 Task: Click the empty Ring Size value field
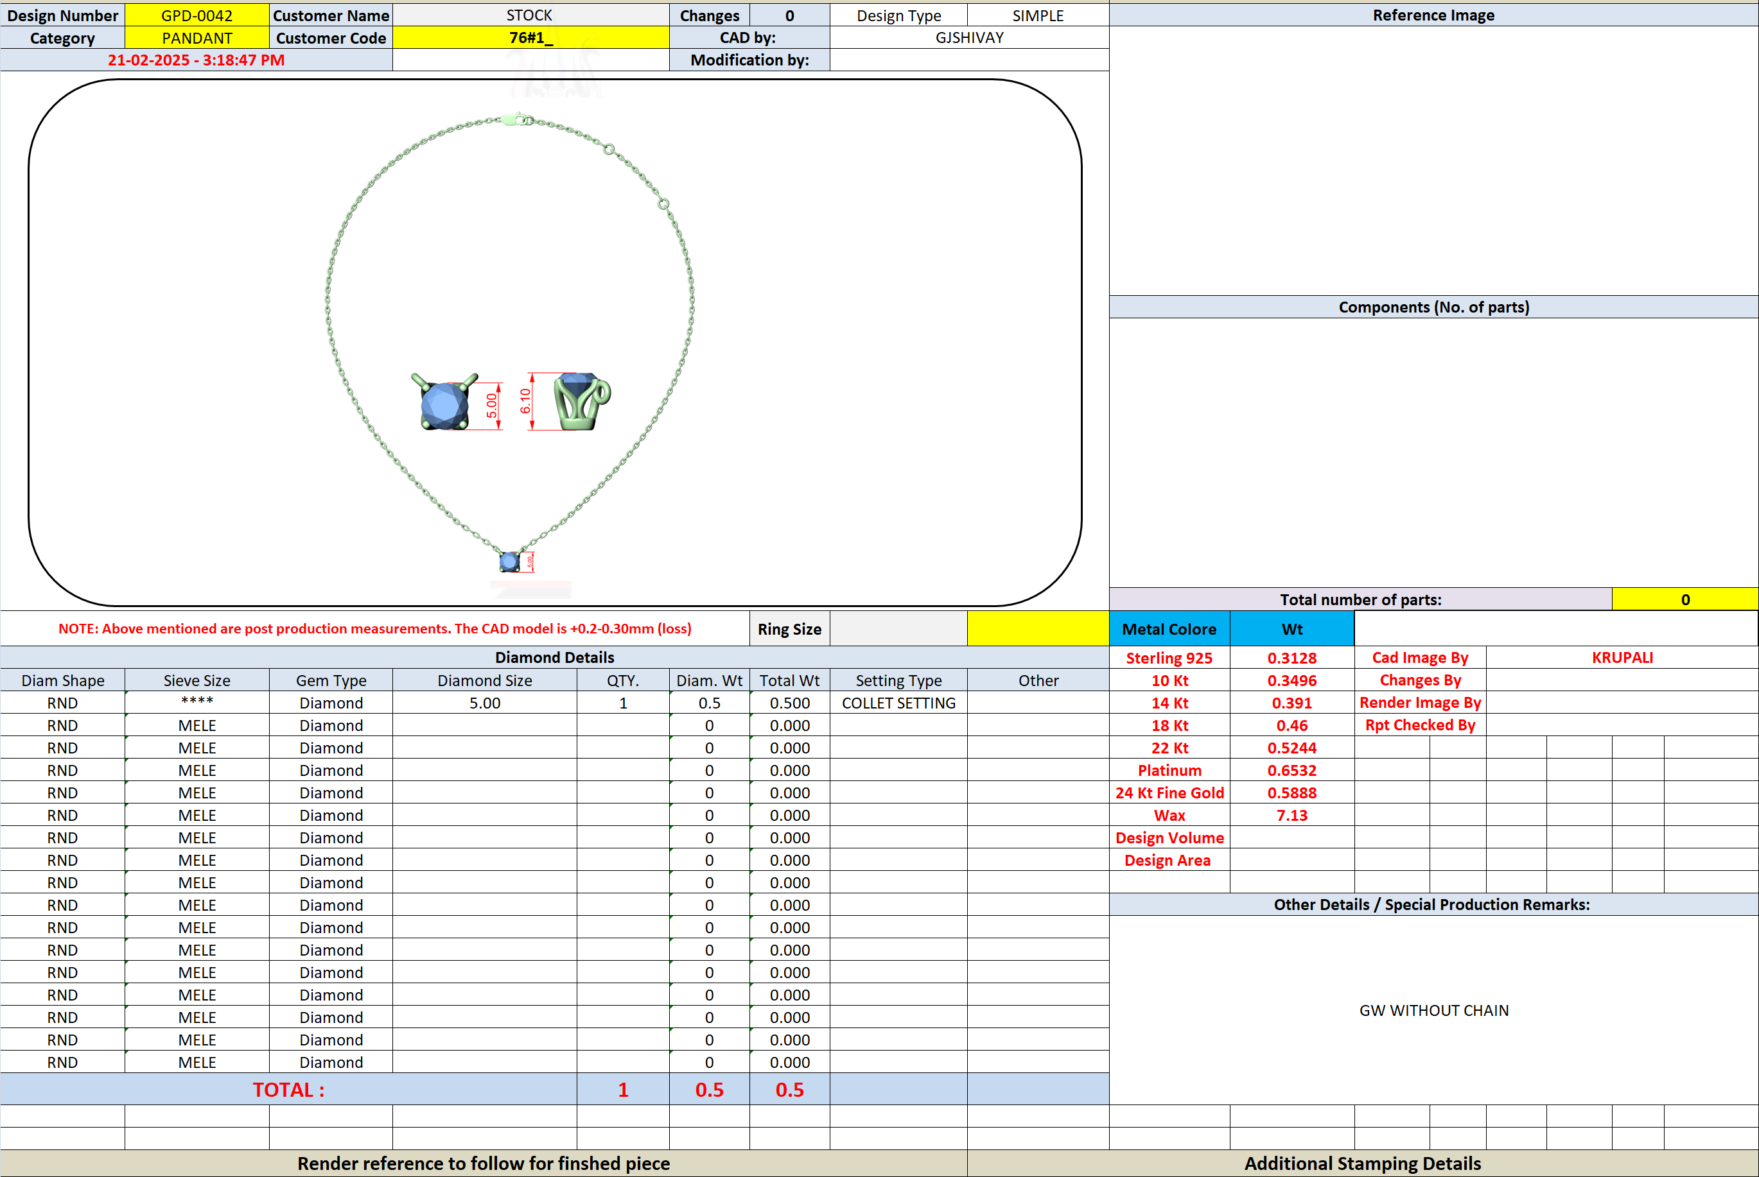click(898, 629)
